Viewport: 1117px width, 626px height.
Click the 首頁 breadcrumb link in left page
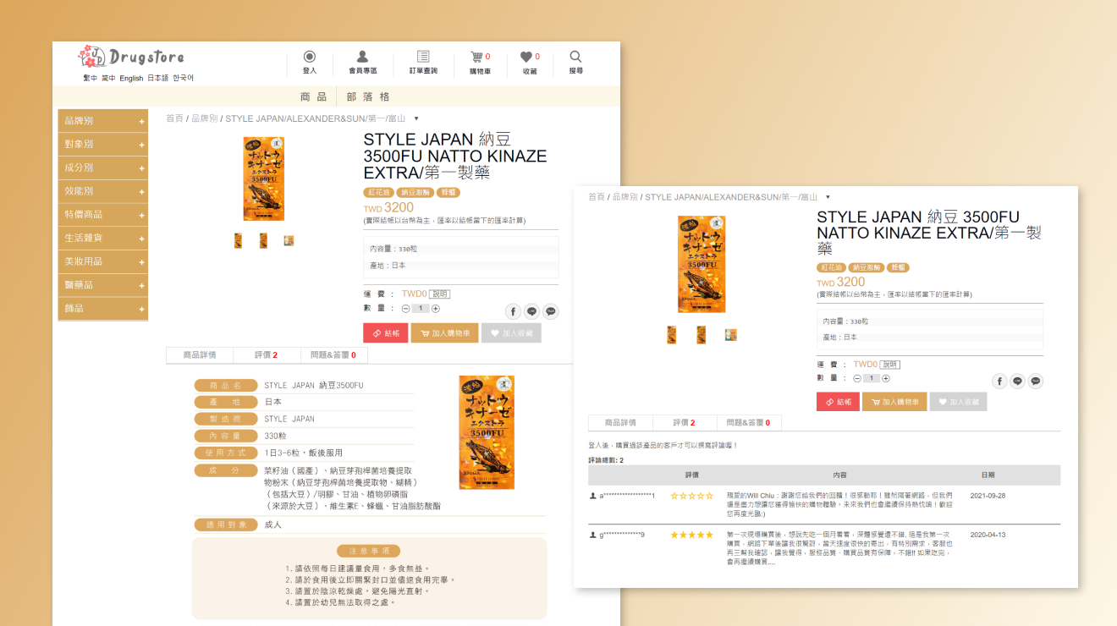click(x=174, y=118)
